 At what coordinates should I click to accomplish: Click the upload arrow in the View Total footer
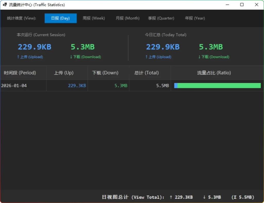point(170,197)
